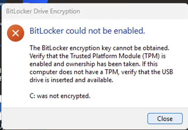188x130 pixels.
Task: Click the word "Encryption" in the window title
Action: 65,11
